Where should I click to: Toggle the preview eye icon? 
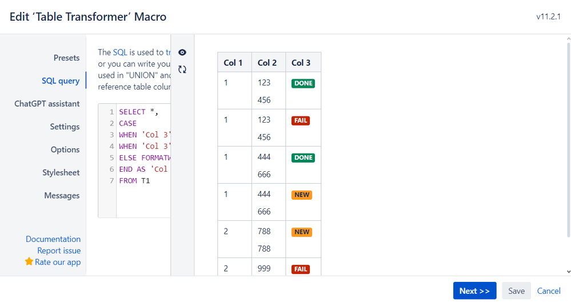click(x=182, y=52)
